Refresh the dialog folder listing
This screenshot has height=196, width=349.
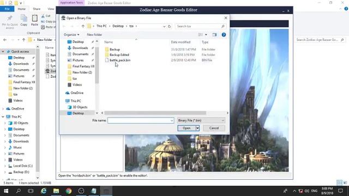click(170, 26)
